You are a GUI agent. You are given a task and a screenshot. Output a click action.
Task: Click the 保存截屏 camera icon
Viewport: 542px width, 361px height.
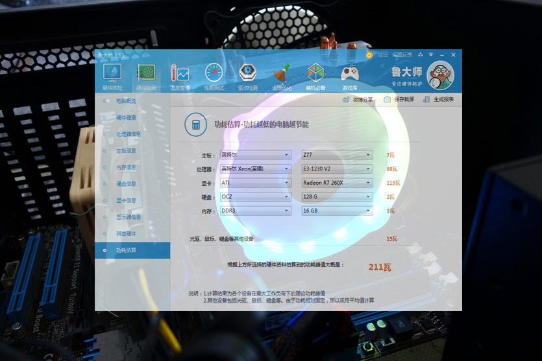coord(387,100)
